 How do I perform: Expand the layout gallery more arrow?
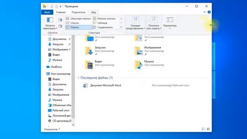click(121, 27)
